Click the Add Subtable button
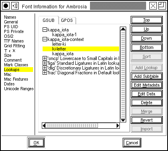This screenshot has width=168, height=151. point(147,76)
